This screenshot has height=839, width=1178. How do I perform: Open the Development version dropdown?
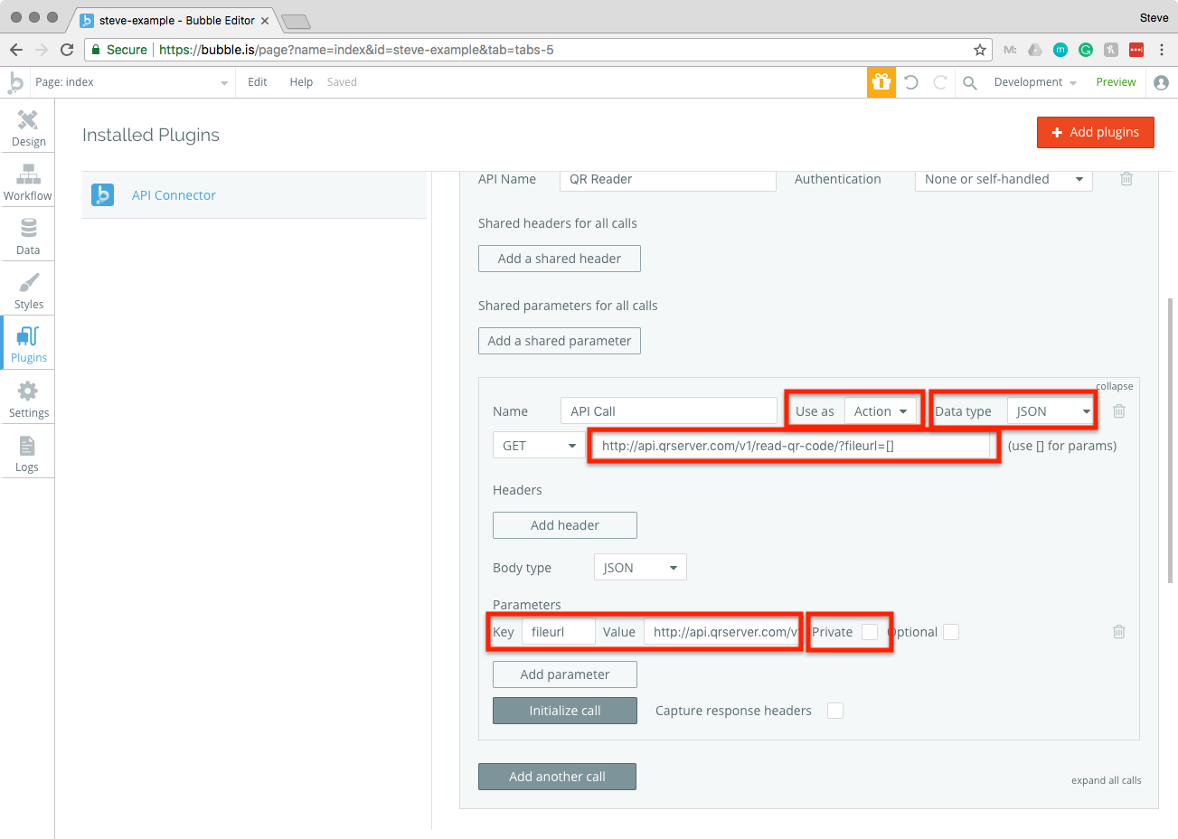[x=1035, y=82]
